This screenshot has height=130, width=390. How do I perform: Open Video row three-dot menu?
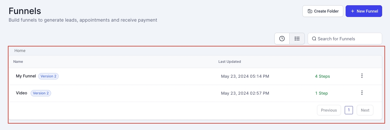[x=362, y=93]
